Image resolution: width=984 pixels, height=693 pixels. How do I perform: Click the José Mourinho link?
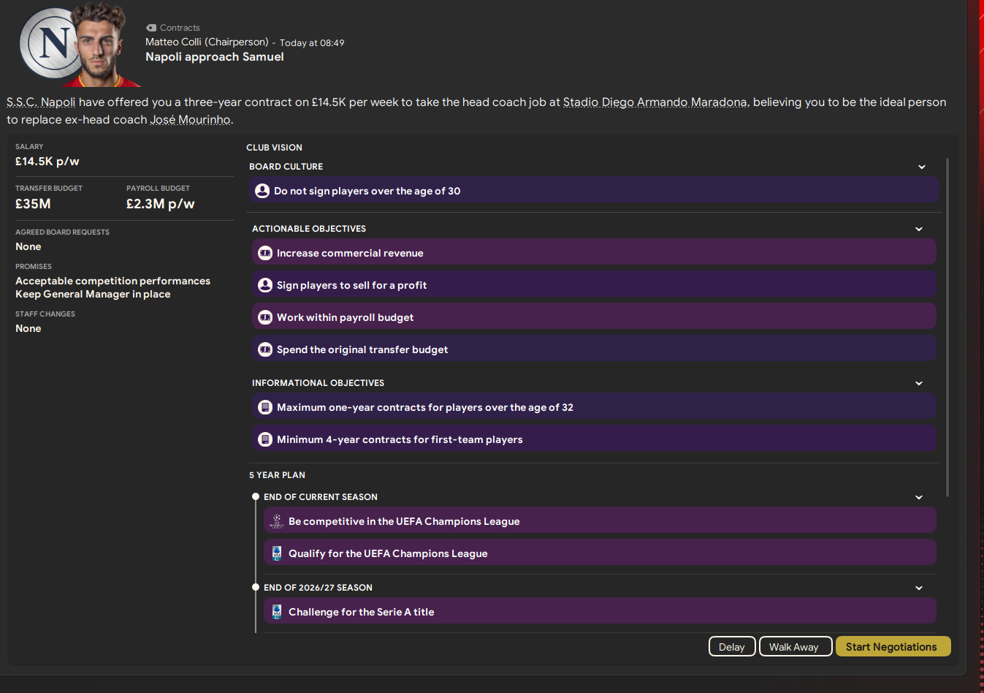point(190,118)
